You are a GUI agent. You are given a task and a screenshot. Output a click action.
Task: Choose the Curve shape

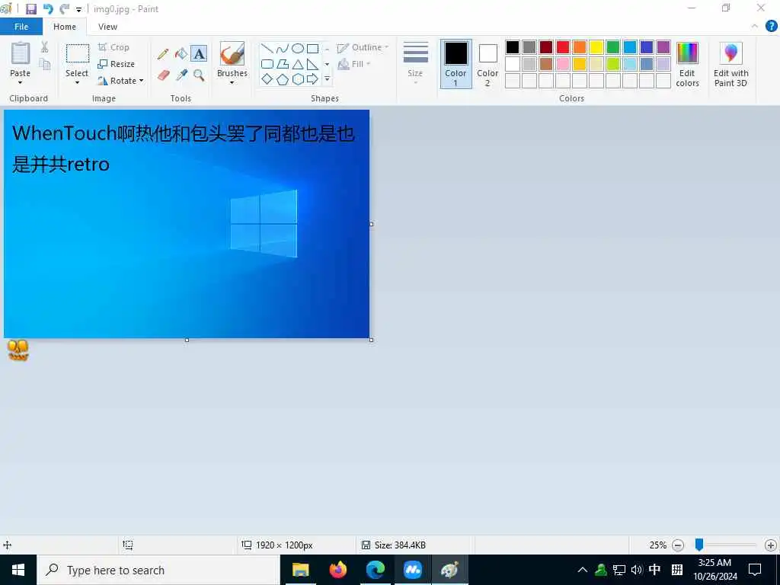click(x=283, y=48)
